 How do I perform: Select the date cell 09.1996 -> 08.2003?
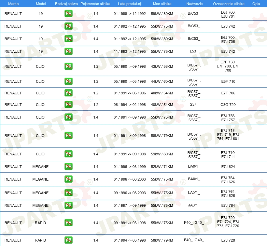tap(130, 193)
